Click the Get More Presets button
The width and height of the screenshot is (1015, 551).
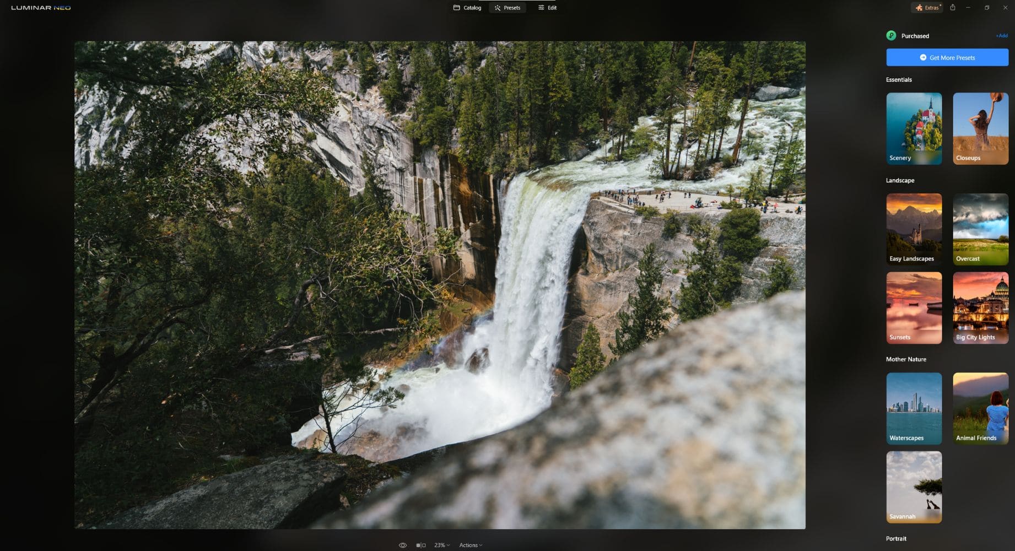pos(947,57)
